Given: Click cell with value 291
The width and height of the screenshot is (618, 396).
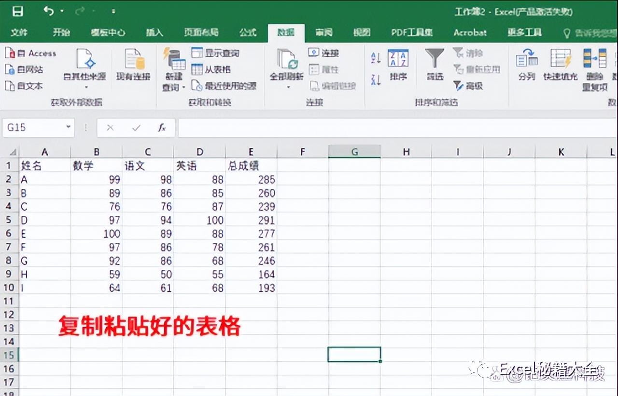Looking at the screenshot, I should (x=251, y=220).
